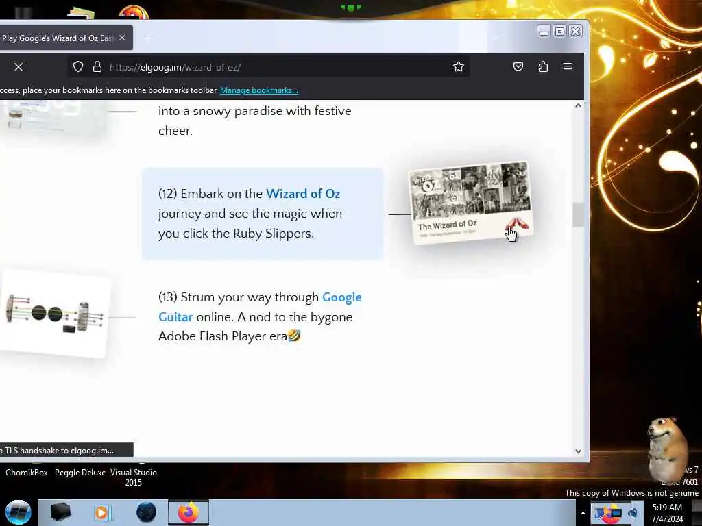
Task: Follow the Wizard of Oz link
Action: pyautogui.click(x=302, y=194)
